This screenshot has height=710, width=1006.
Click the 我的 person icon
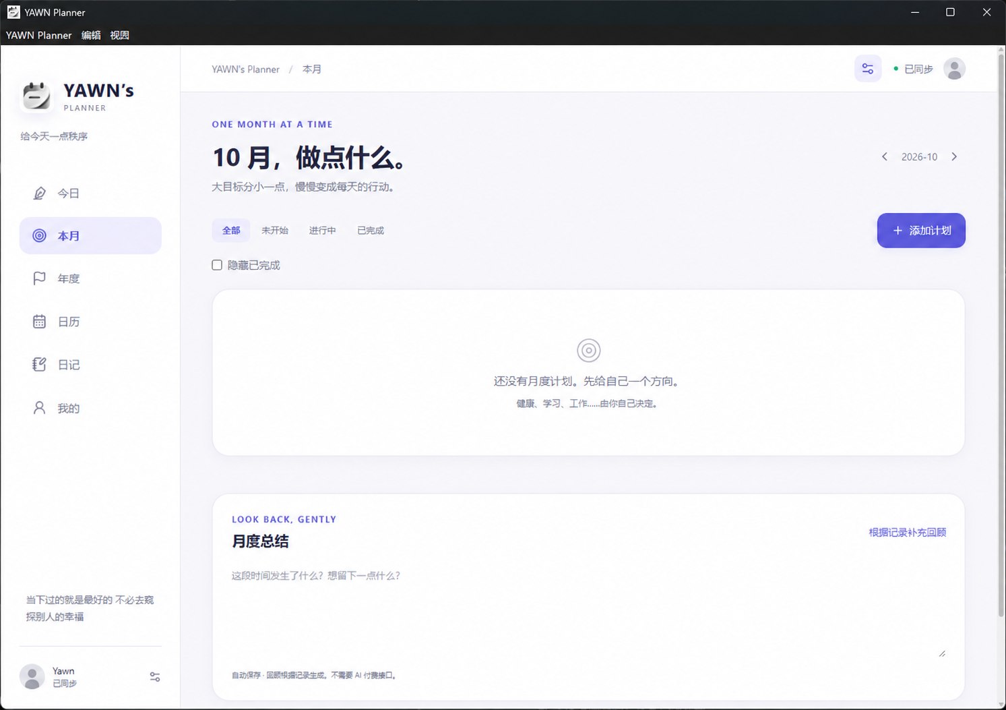(40, 408)
